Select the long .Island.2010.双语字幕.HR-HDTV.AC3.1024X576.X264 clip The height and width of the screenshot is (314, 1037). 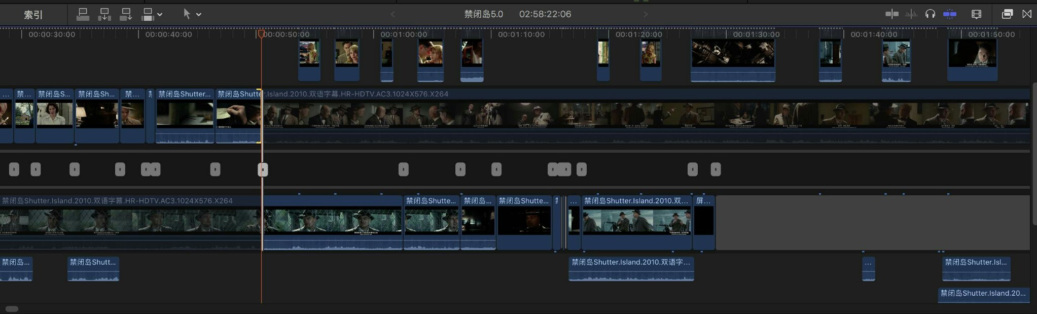click(646, 116)
